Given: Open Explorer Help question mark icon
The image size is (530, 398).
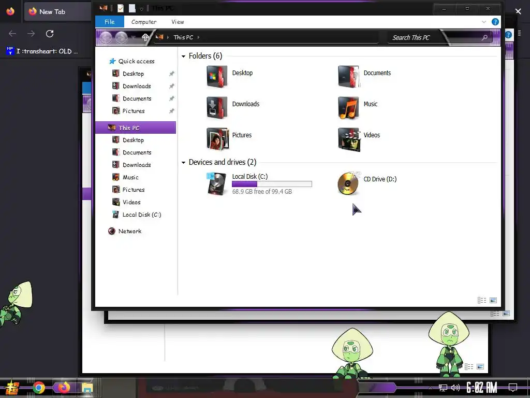Looking at the screenshot, I should point(495,22).
